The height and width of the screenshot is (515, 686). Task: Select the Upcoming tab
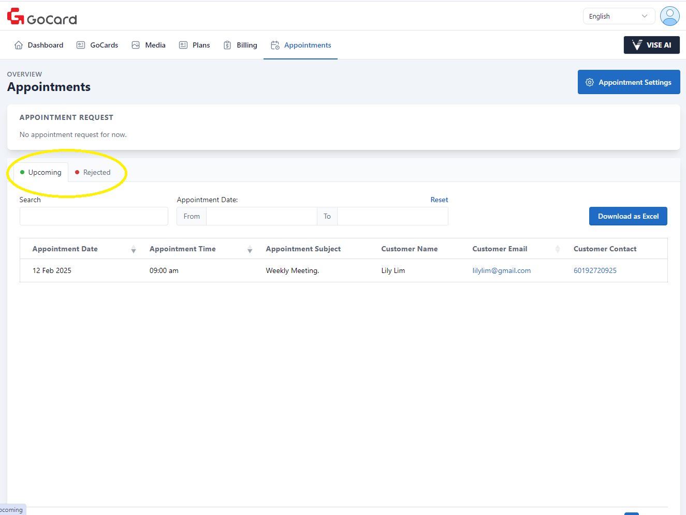click(40, 172)
